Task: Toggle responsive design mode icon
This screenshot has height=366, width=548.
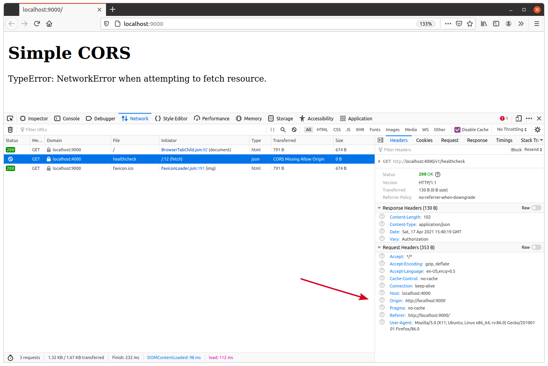Action: click(x=519, y=118)
